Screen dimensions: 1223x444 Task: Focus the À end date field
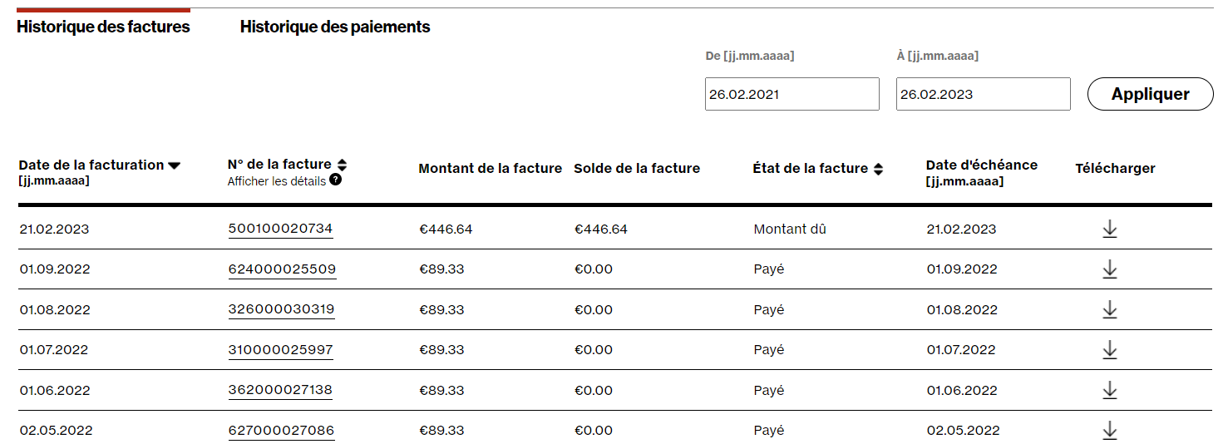[983, 94]
